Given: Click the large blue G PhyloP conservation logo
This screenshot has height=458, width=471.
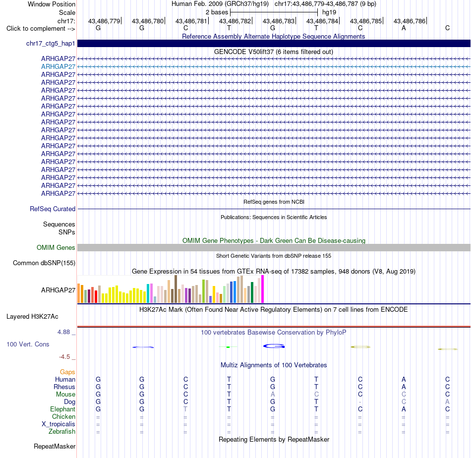Looking at the screenshot, I should (274, 346).
